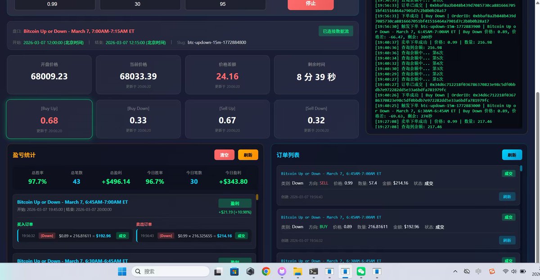Click 清空 to clear profit statistics
The width and height of the screenshot is (540, 280).
tap(225, 155)
